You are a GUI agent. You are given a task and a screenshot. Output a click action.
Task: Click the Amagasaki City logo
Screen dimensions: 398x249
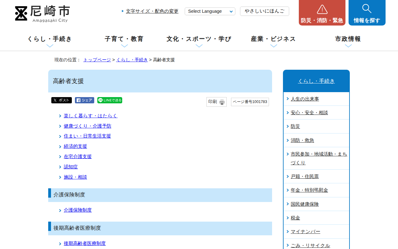(x=42, y=14)
